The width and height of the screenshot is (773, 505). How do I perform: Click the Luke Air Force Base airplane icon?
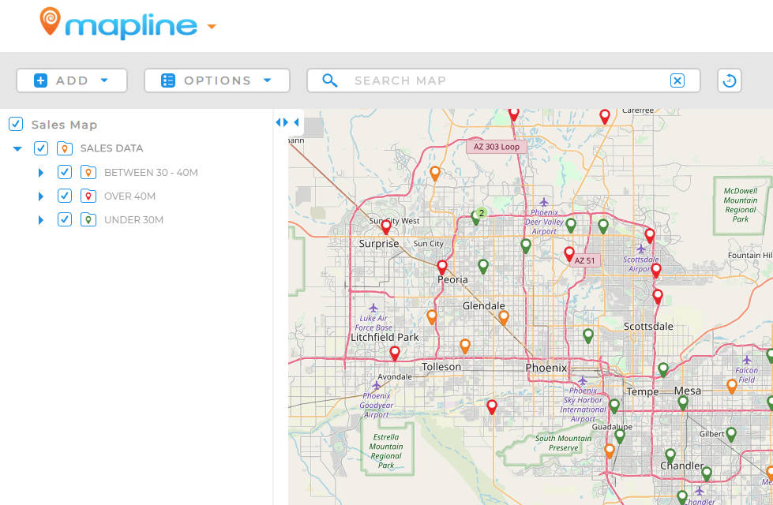(373, 308)
